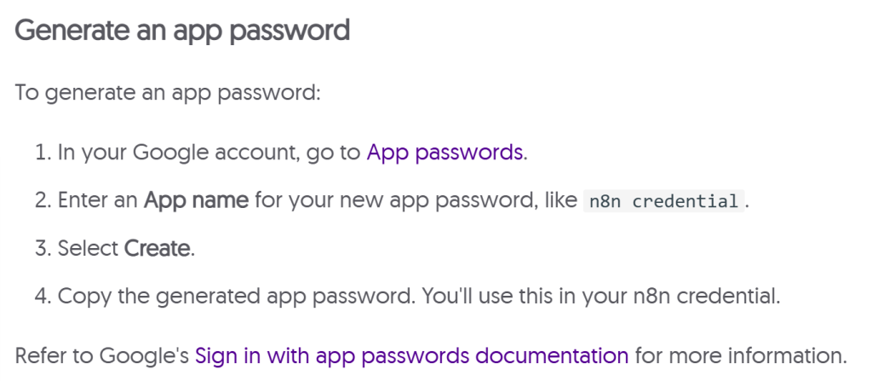Click the To generate an app password intro line

click(167, 92)
